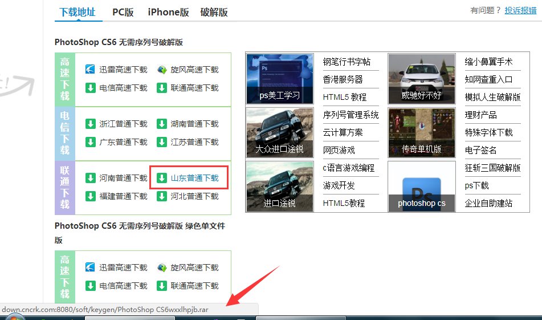Viewport: 542px width, 320px height.
Task: Open 河南普通下载 link
Action: 124,178
